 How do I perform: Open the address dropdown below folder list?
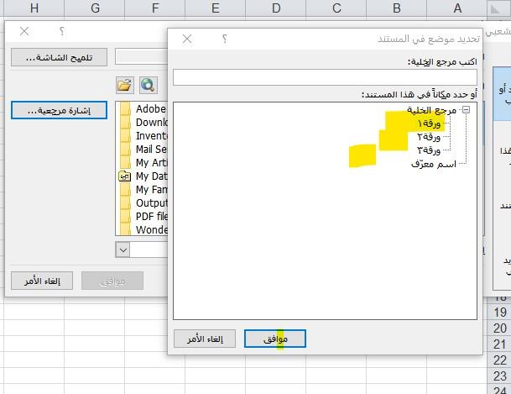(x=123, y=250)
